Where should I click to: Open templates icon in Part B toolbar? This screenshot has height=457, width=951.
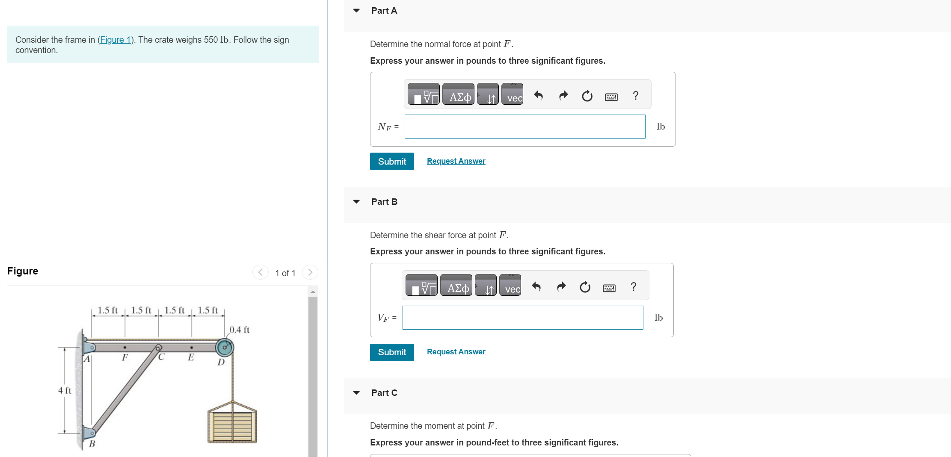tap(421, 286)
